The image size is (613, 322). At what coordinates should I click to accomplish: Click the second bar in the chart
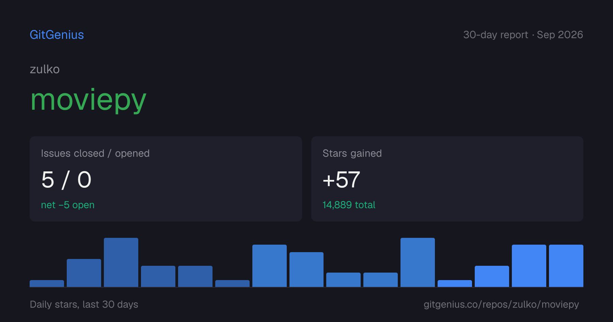84,273
